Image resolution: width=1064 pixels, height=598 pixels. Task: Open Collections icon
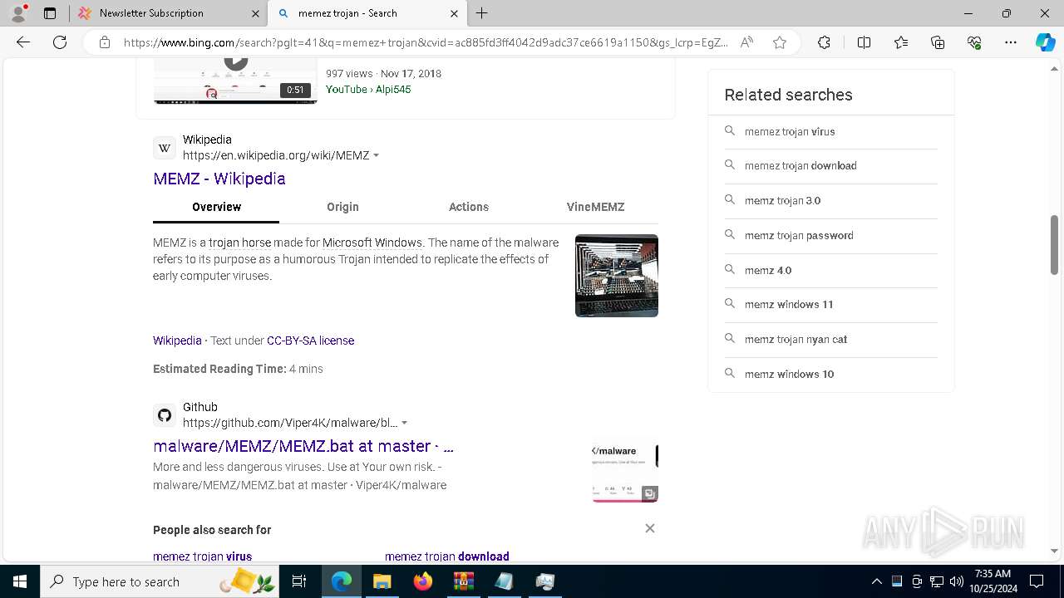[938, 42]
